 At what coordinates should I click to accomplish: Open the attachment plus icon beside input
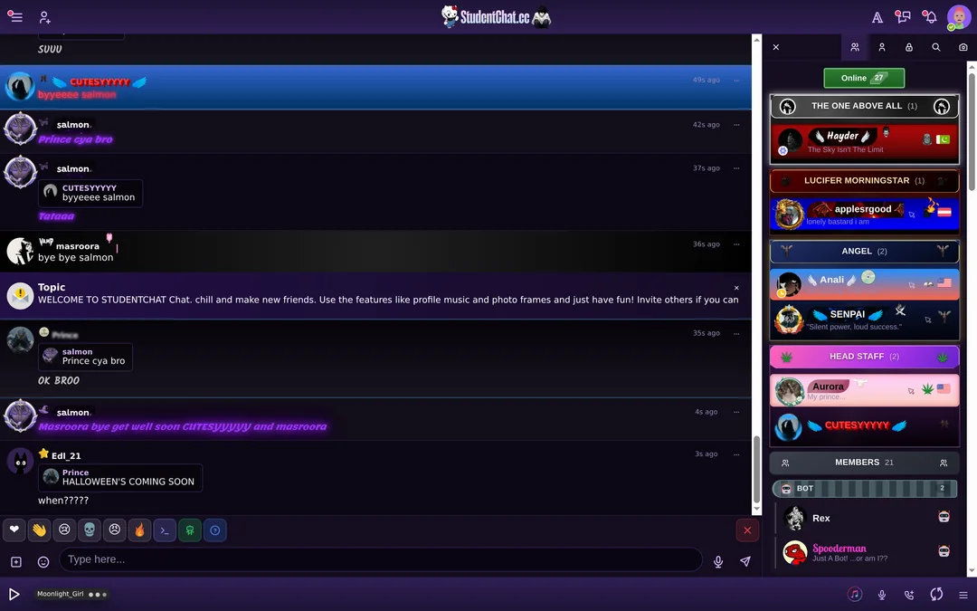pos(16,562)
